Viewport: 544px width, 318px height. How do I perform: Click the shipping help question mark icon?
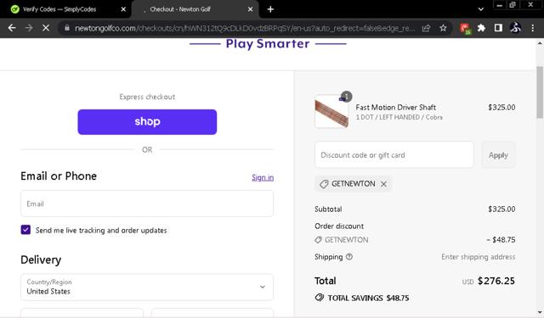(349, 257)
